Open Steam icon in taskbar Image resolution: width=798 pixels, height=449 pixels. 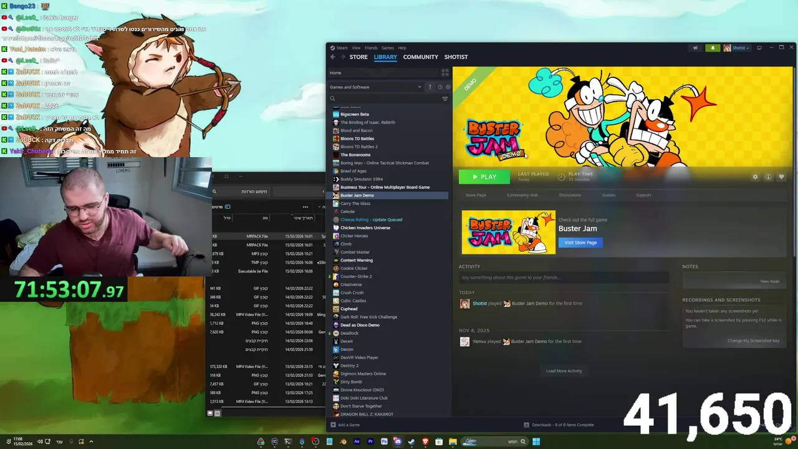[x=411, y=442]
